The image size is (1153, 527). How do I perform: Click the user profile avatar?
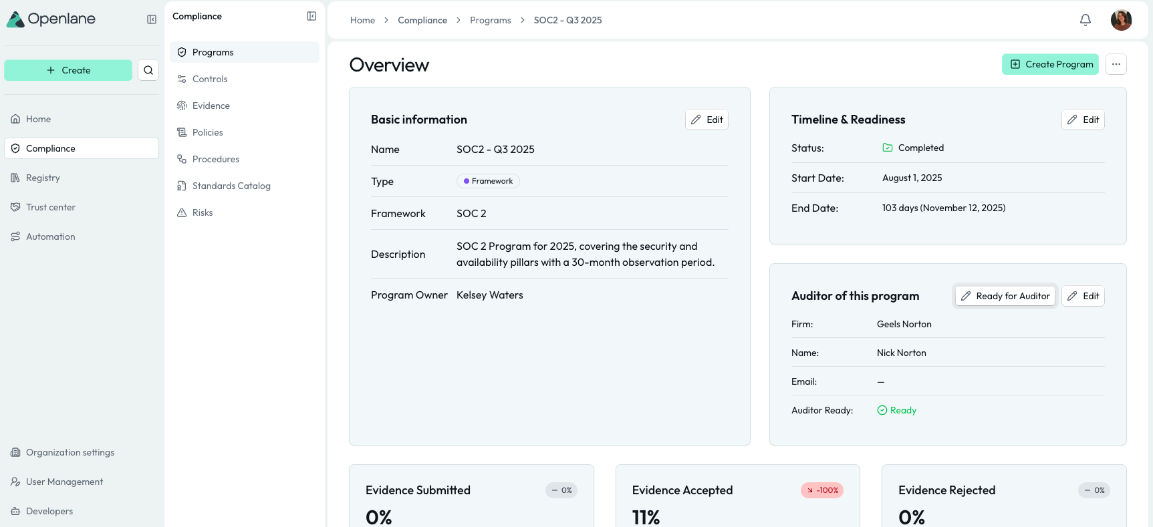pyautogui.click(x=1121, y=20)
